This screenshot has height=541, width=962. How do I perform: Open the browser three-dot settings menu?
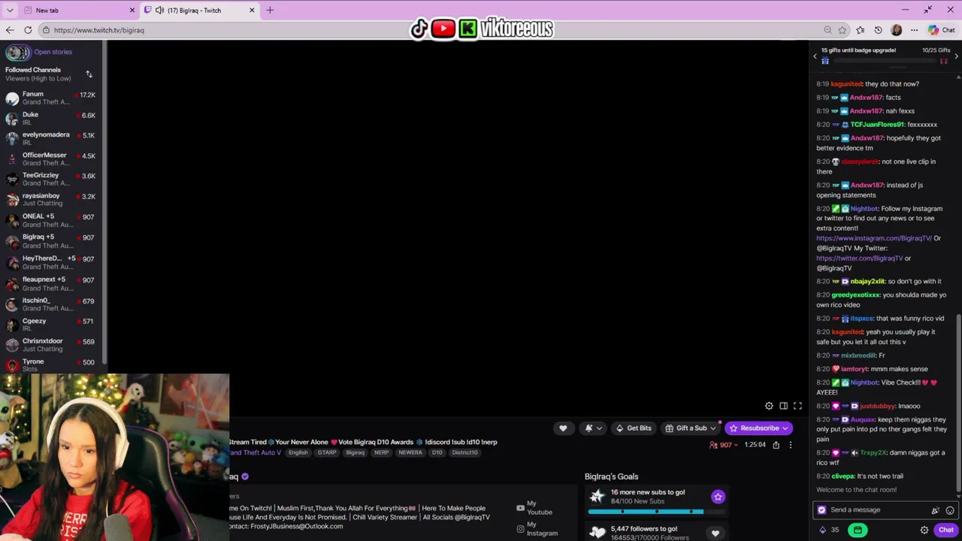pyautogui.click(x=914, y=30)
